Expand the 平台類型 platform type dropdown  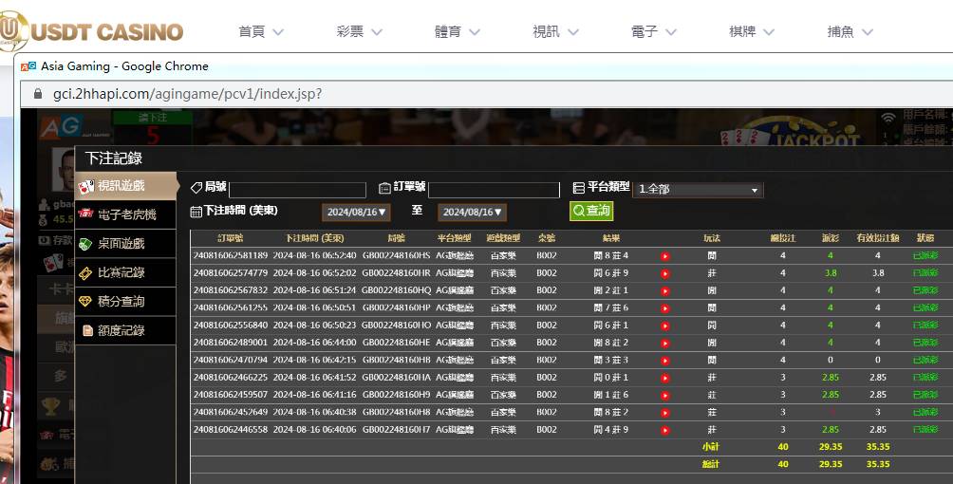point(698,190)
